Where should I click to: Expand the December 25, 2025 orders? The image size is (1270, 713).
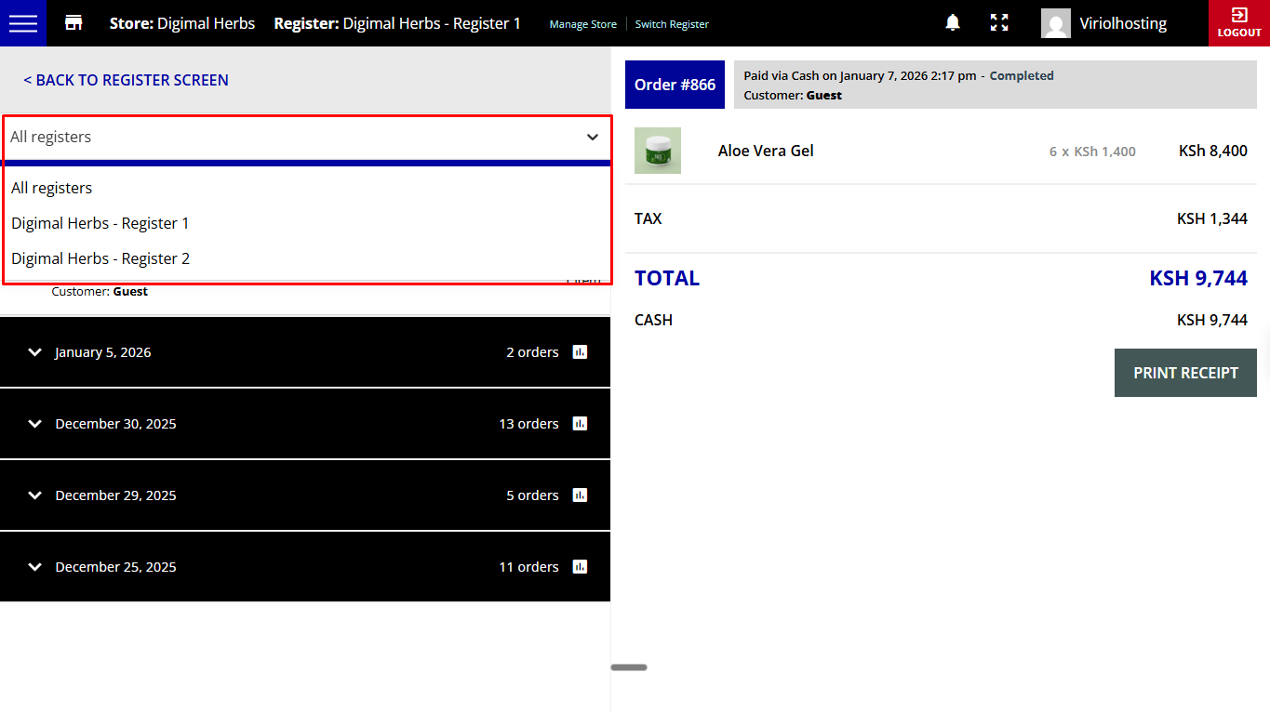coord(35,567)
